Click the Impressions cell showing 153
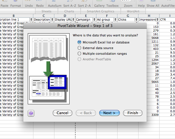Image resolution: width=175 pixels, height=139 pixels. point(153,27)
